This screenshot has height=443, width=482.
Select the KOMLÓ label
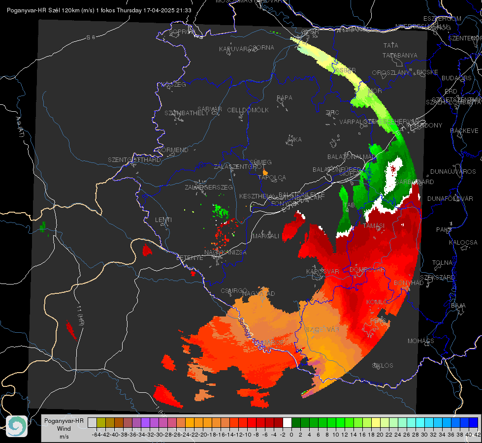(x=377, y=302)
